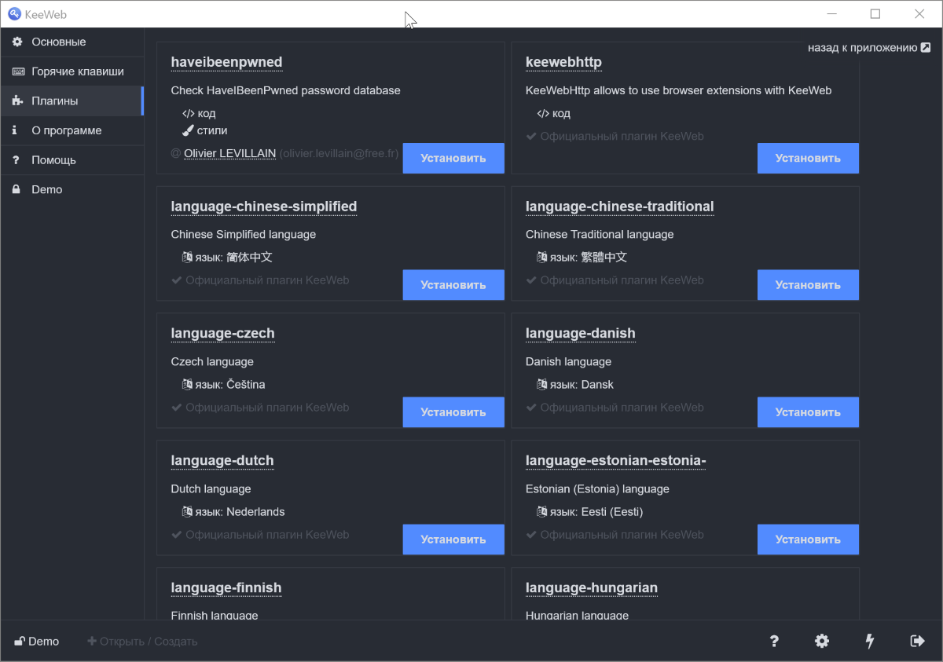Click the info icon next to О программе
Screen dimensions: 943x662
click(15, 130)
